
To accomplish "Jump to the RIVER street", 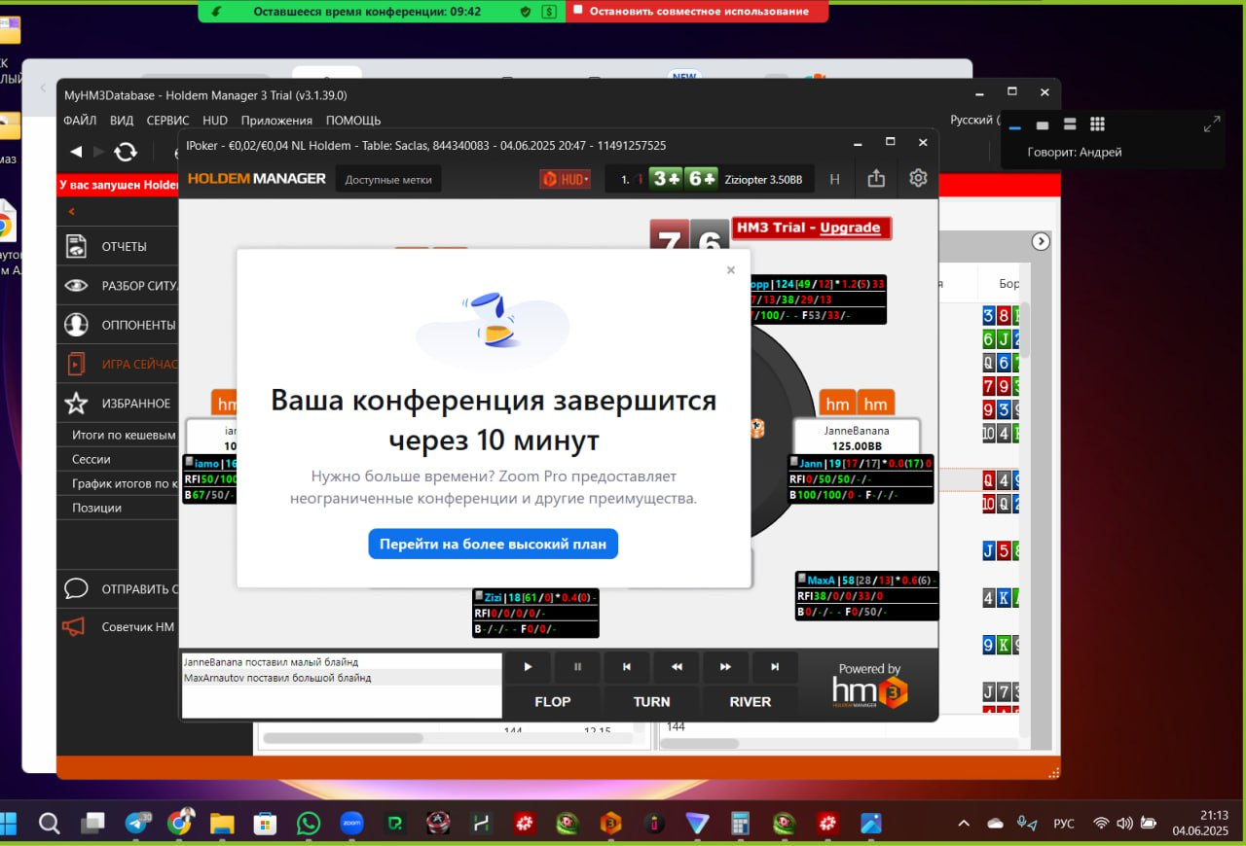I will (x=751, y=701).
